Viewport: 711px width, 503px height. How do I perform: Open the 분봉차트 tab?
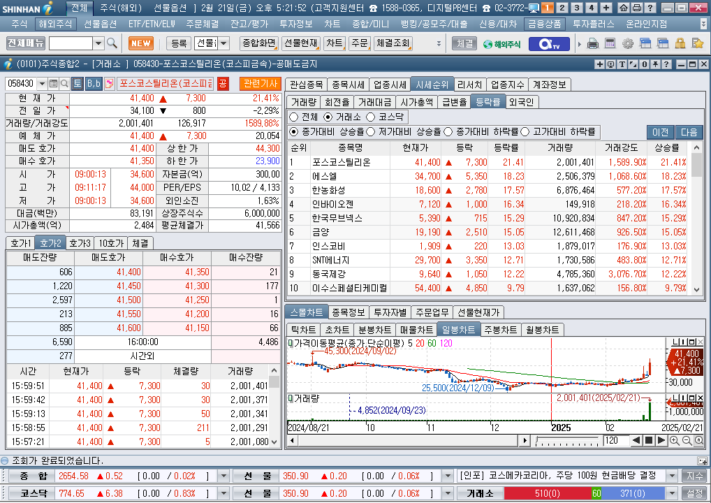pyautogui.click(x=374, y=330)
